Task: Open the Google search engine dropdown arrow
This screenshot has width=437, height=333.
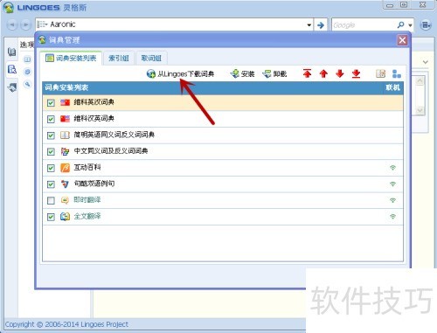Action: pos(411,25)
